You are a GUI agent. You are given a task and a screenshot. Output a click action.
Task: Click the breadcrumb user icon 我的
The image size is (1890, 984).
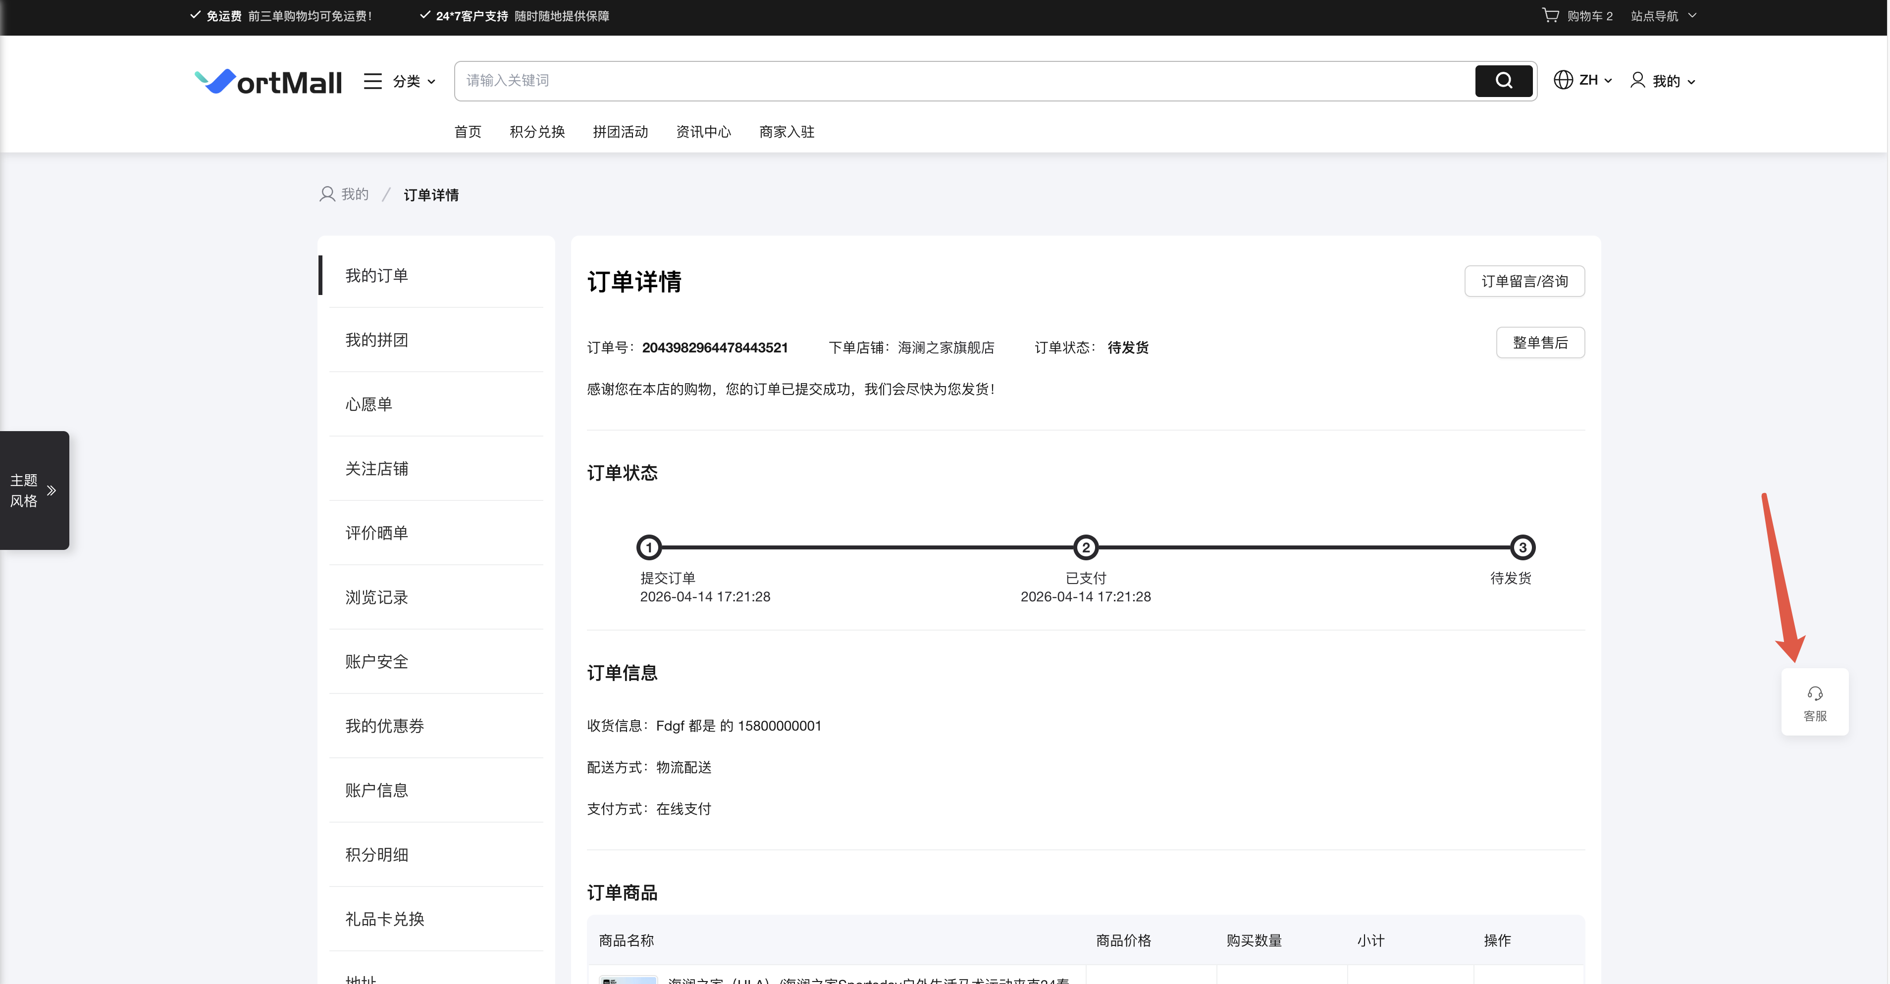click(327, 195)
